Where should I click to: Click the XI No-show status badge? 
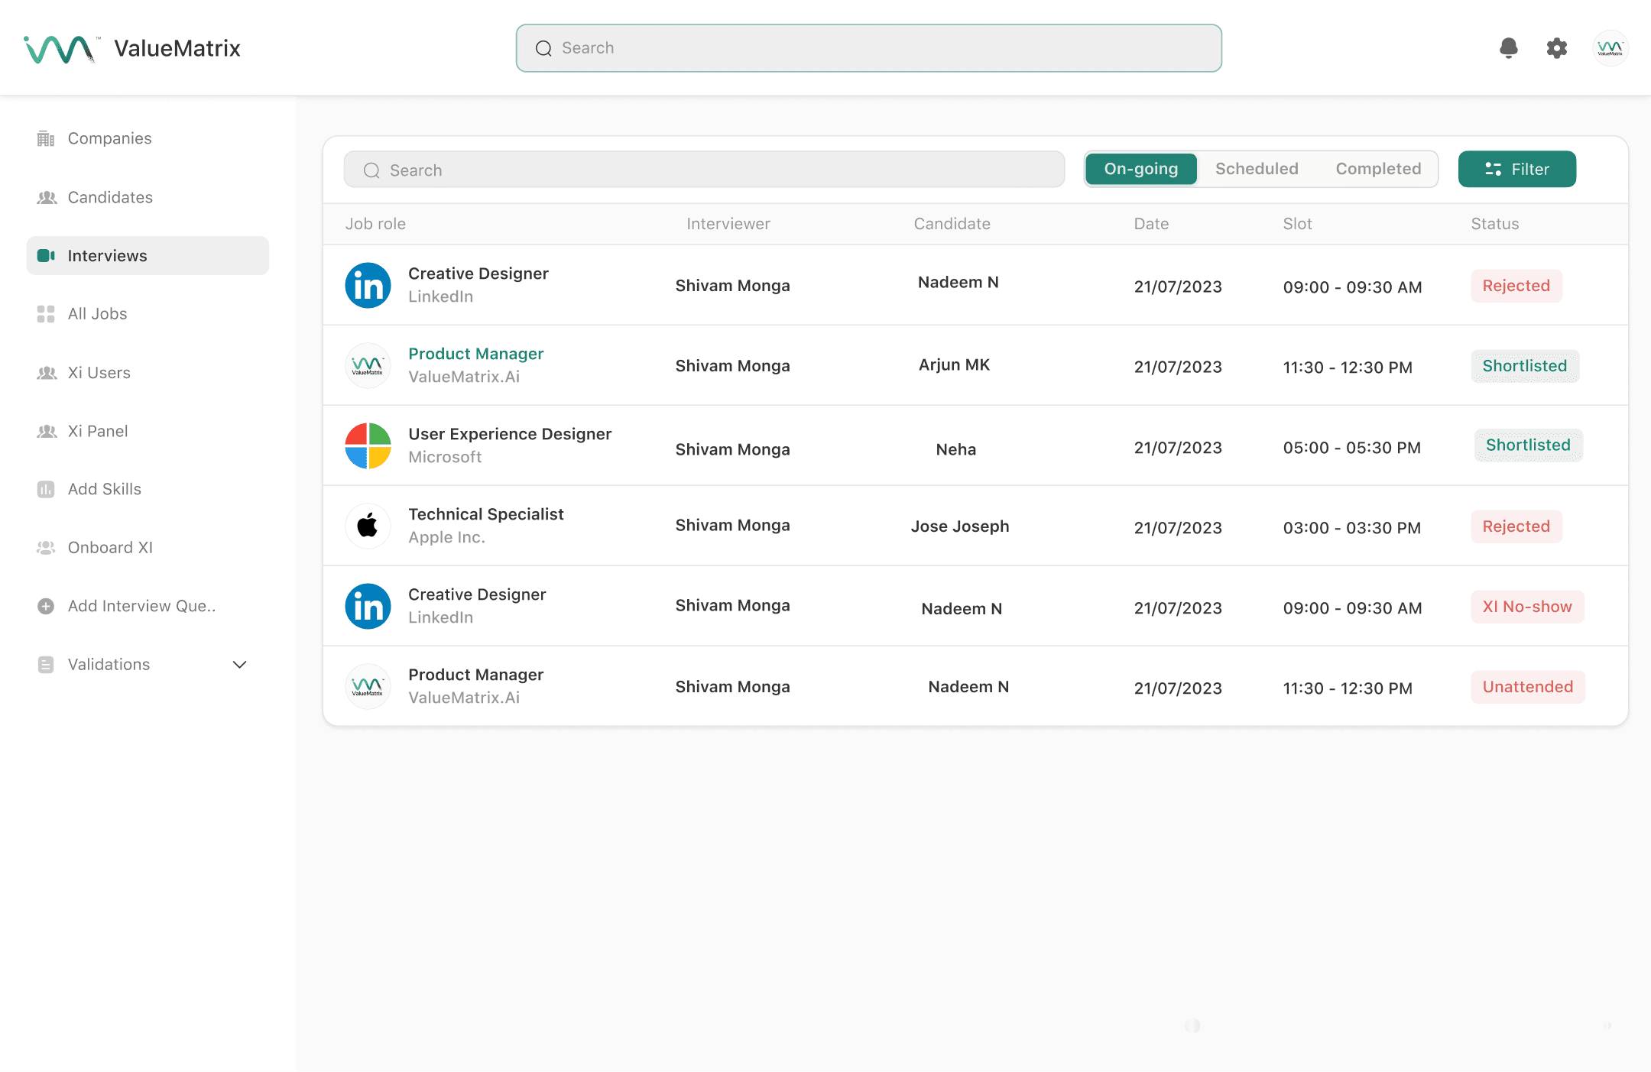click(x=1526, y=607)
